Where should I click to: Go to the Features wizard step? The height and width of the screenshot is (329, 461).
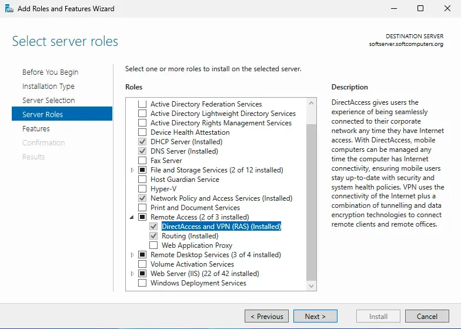(x=36, y=129)
